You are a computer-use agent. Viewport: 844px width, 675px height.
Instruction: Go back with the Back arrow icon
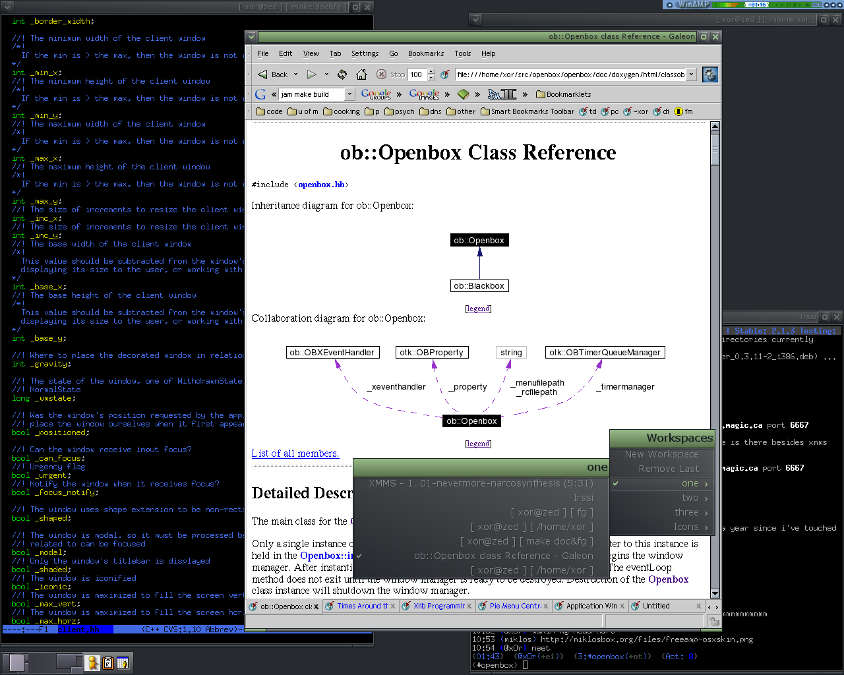coord(262,74)
